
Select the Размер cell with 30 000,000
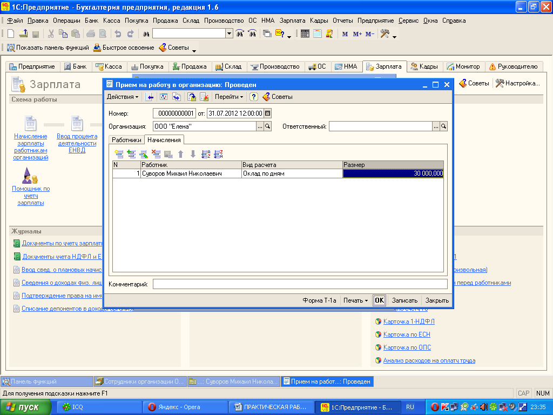pos(393,173)
